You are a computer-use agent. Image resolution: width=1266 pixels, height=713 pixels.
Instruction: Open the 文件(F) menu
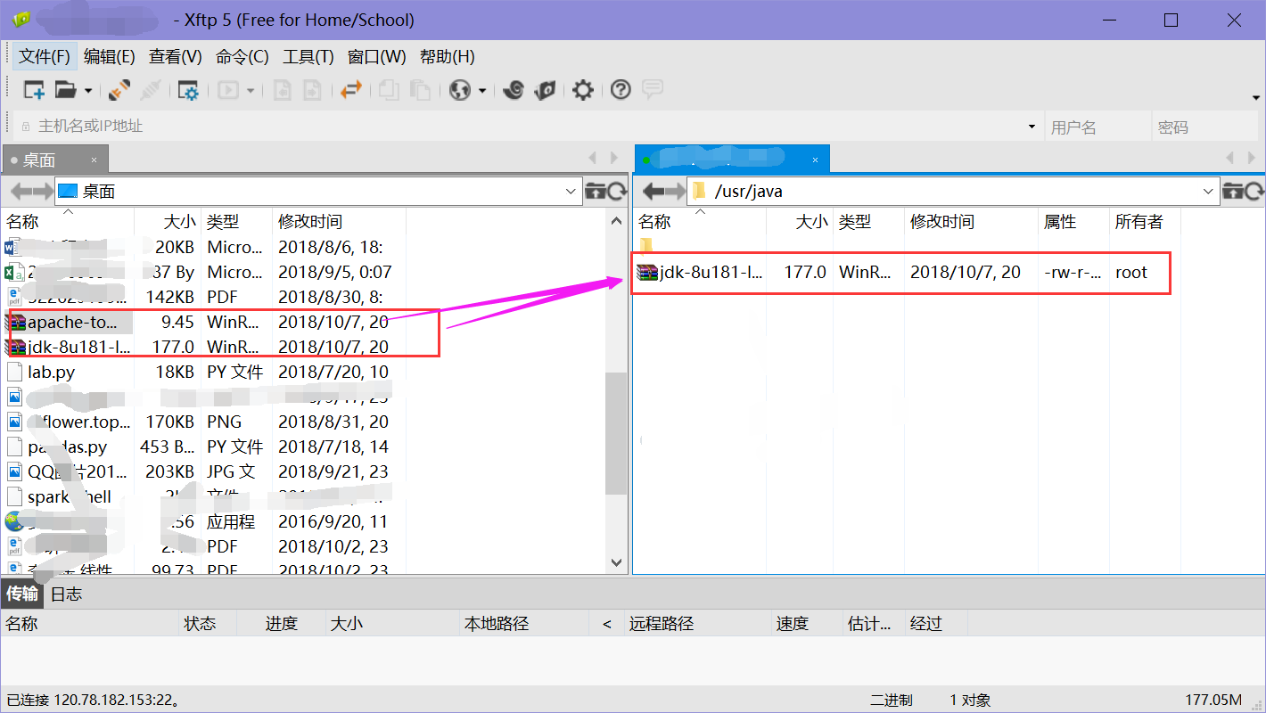tap(45, 57)
